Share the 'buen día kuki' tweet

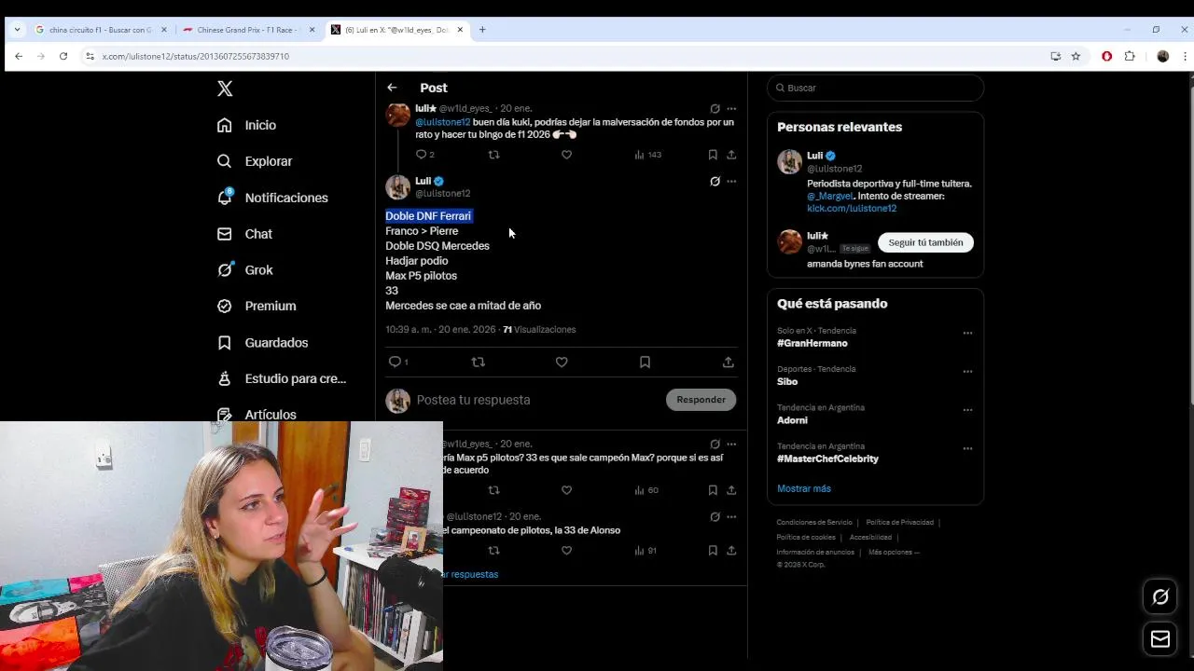[x=731, y=155]
